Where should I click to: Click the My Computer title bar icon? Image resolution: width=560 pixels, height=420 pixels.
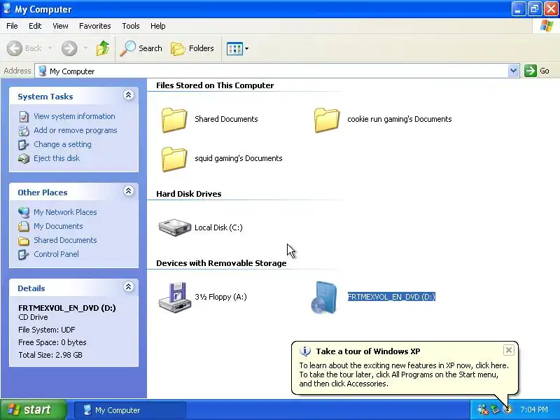7,8
